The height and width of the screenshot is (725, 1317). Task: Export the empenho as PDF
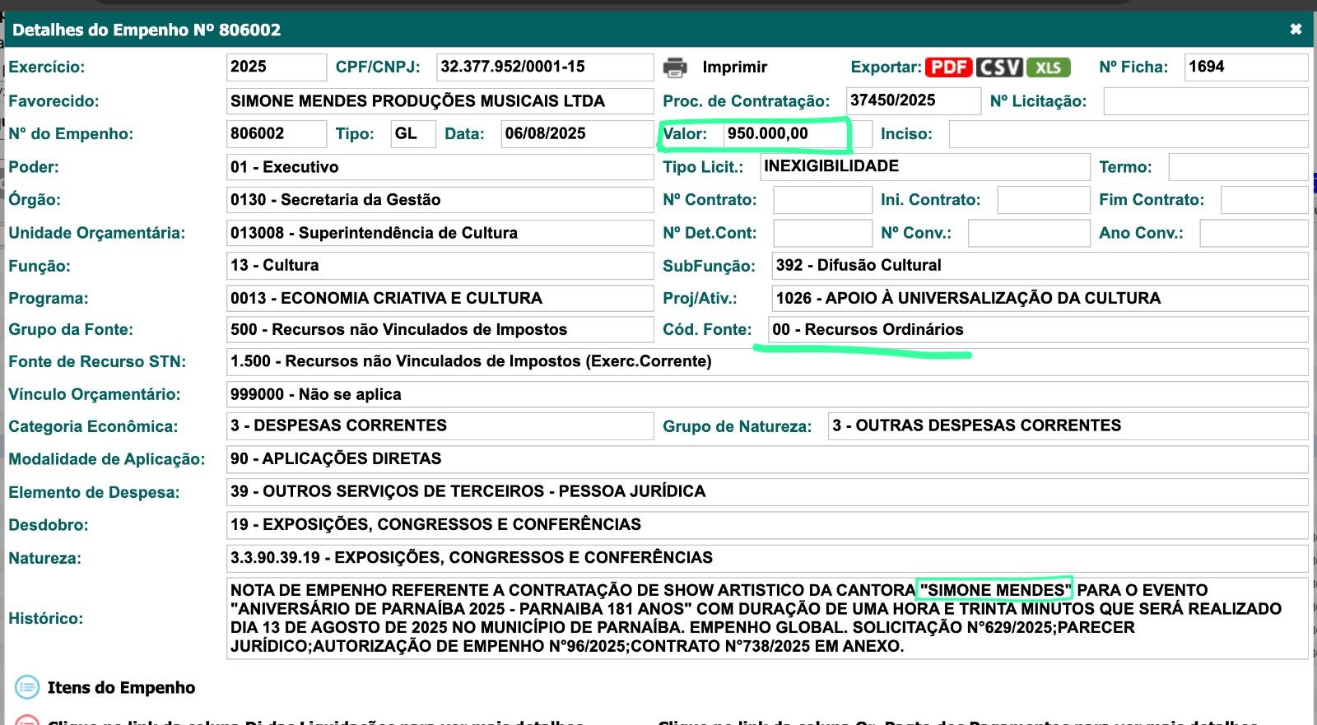pos(949,67)
